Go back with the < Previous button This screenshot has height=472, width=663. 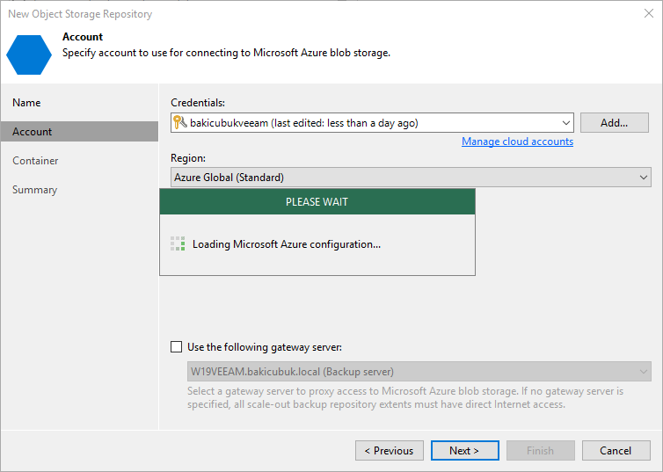pyautogui.click(x=390, y=450)
